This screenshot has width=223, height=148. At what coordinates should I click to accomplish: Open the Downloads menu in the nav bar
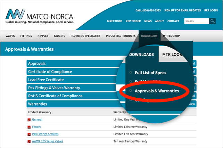(x=149, y=36)
